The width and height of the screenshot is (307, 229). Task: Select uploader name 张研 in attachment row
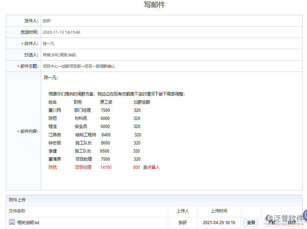182,223
